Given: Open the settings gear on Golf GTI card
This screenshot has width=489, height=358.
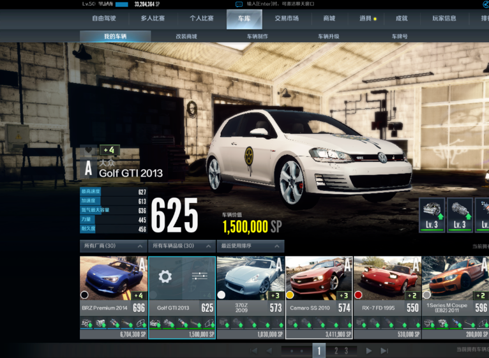Looking at the screenshot, I should click(x=165, y=276).
